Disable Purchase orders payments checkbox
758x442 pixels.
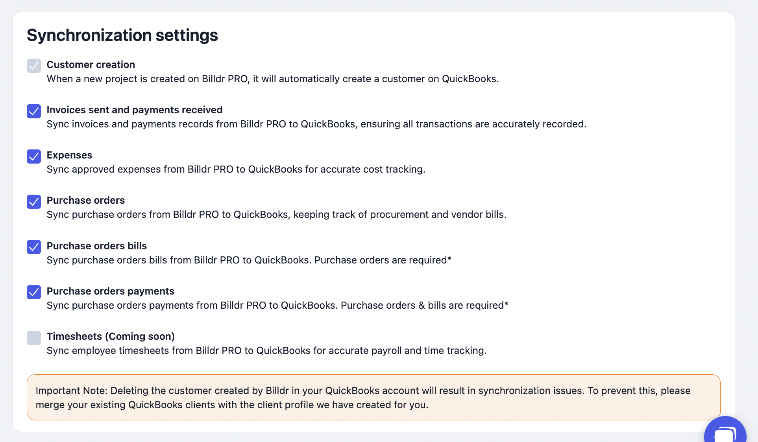pos(34,292)
